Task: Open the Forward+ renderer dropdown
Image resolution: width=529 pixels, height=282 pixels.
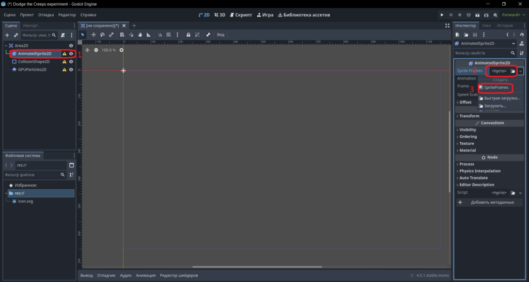Action: click(x=513, y=15)
